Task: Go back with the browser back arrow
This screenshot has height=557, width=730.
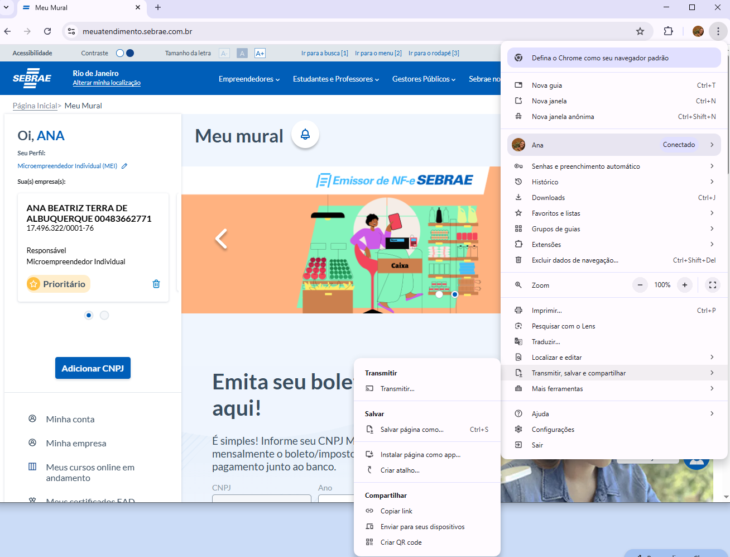Action: (x=7, y=31)
